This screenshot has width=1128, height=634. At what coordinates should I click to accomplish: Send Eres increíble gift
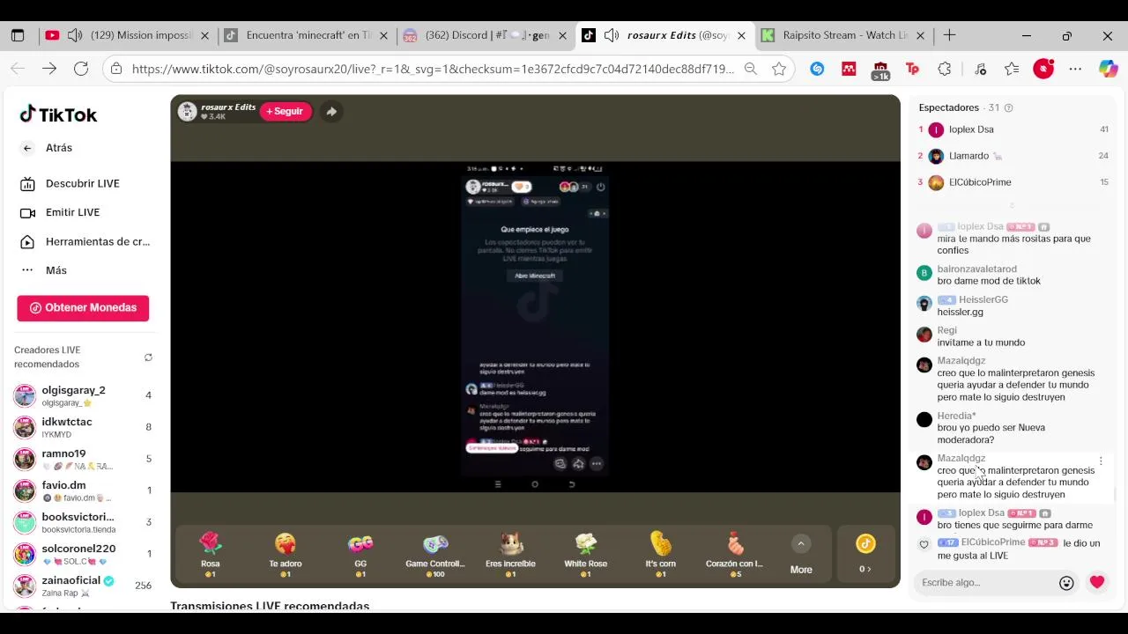[510, 555]
